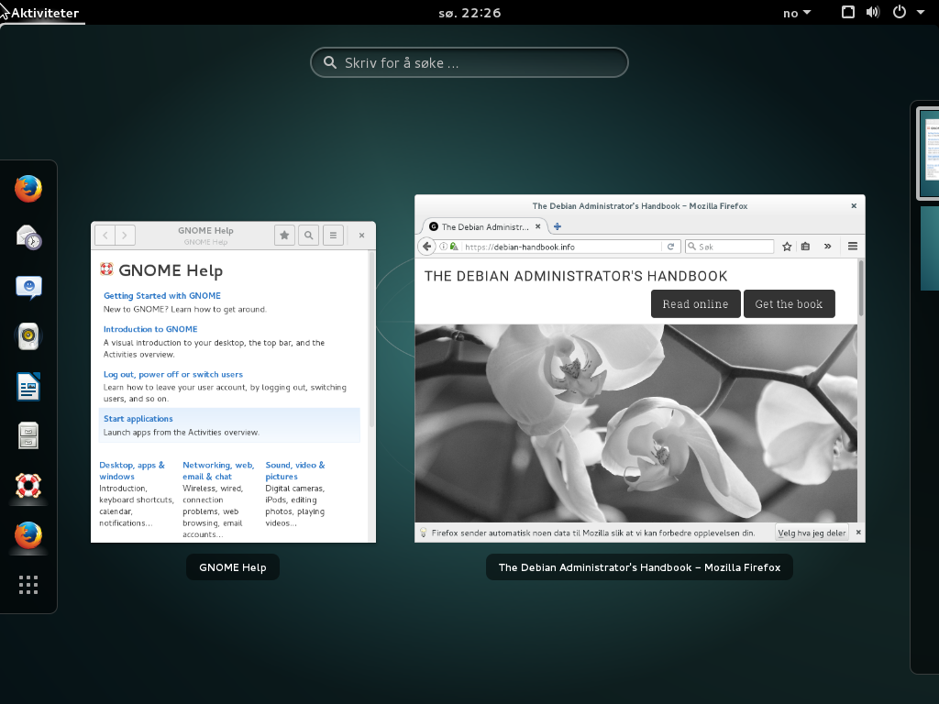The height and width of the screenshot is (704, 939).
Task: Click lock warning icon in Firefox URL bar
Action: 454,246
